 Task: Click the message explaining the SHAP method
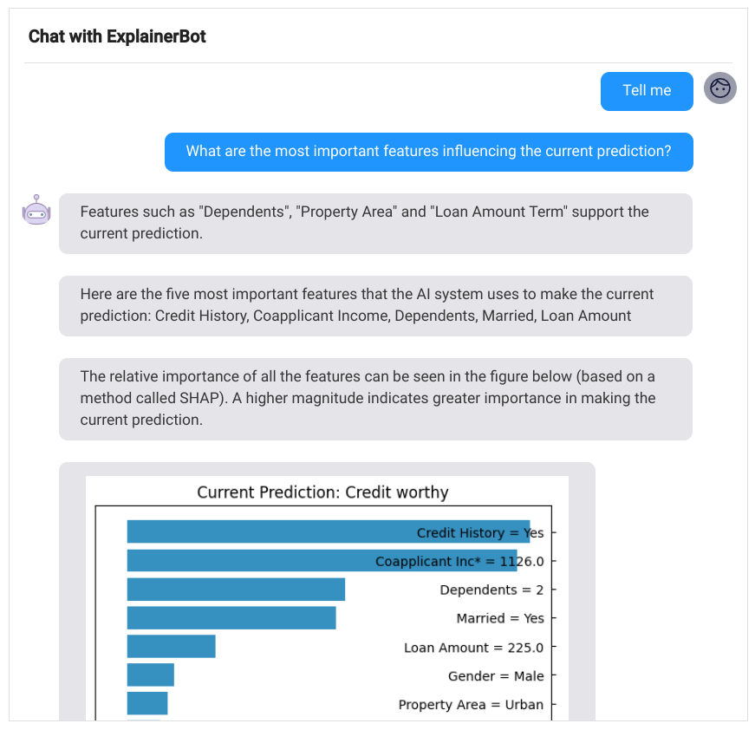(x=374, y=398)
